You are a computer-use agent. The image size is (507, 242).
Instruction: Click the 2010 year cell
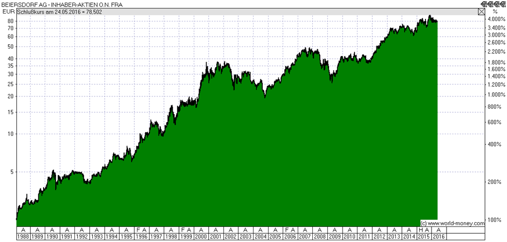(350, 237)
